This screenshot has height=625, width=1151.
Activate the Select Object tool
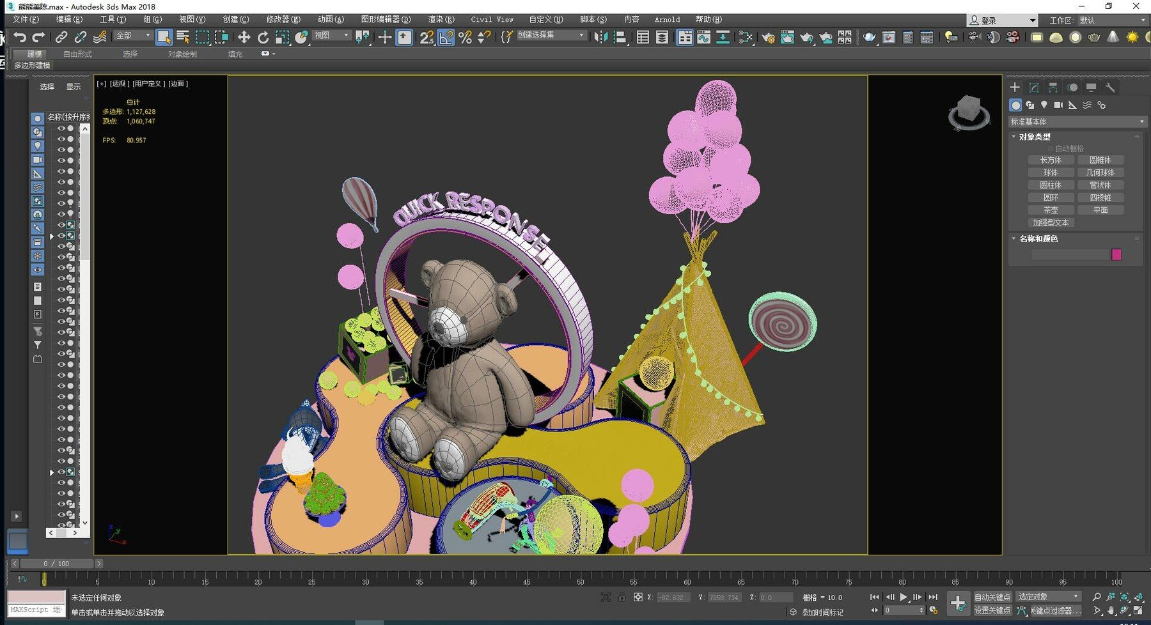point(164,37)
